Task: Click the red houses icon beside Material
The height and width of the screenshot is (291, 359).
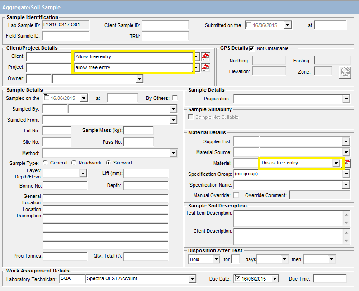Action: click(x=347, y=163)
